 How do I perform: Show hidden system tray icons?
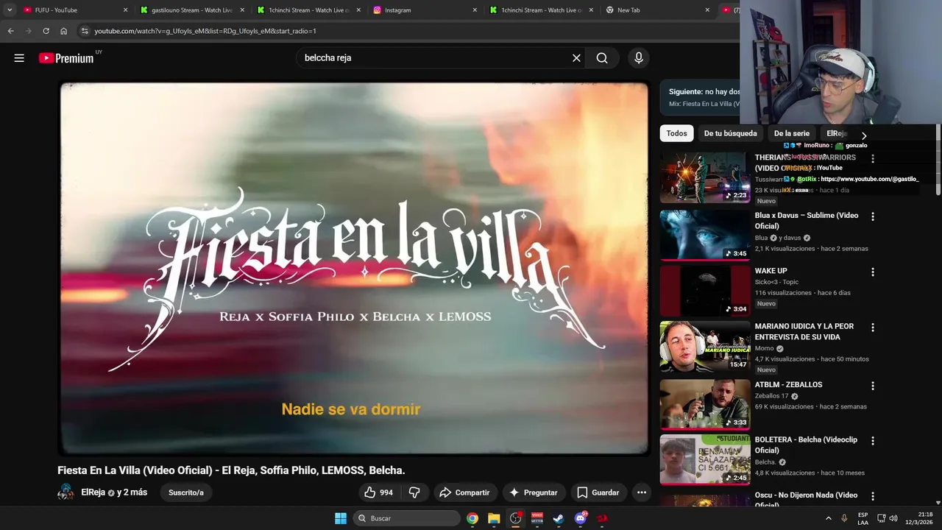828,518
